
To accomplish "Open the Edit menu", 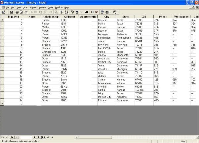I will click(x=13, y=8).
